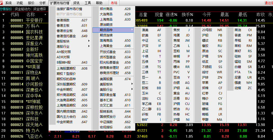Switch to the 资金驱动力 tab
The image size is (273, 140).
(x=23, y=9)
